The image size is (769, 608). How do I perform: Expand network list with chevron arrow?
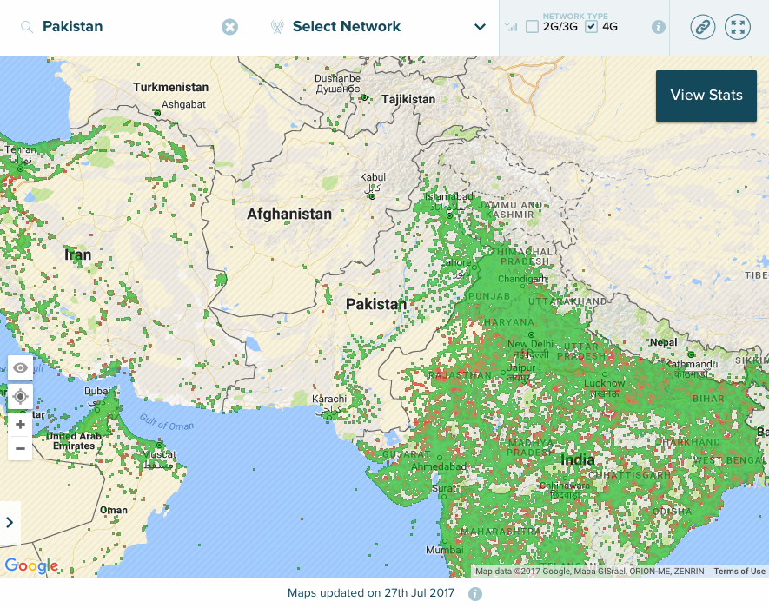[x=480, y=27]
